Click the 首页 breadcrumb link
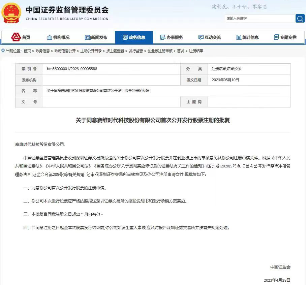Screen dimensions: 306x285 27,51
